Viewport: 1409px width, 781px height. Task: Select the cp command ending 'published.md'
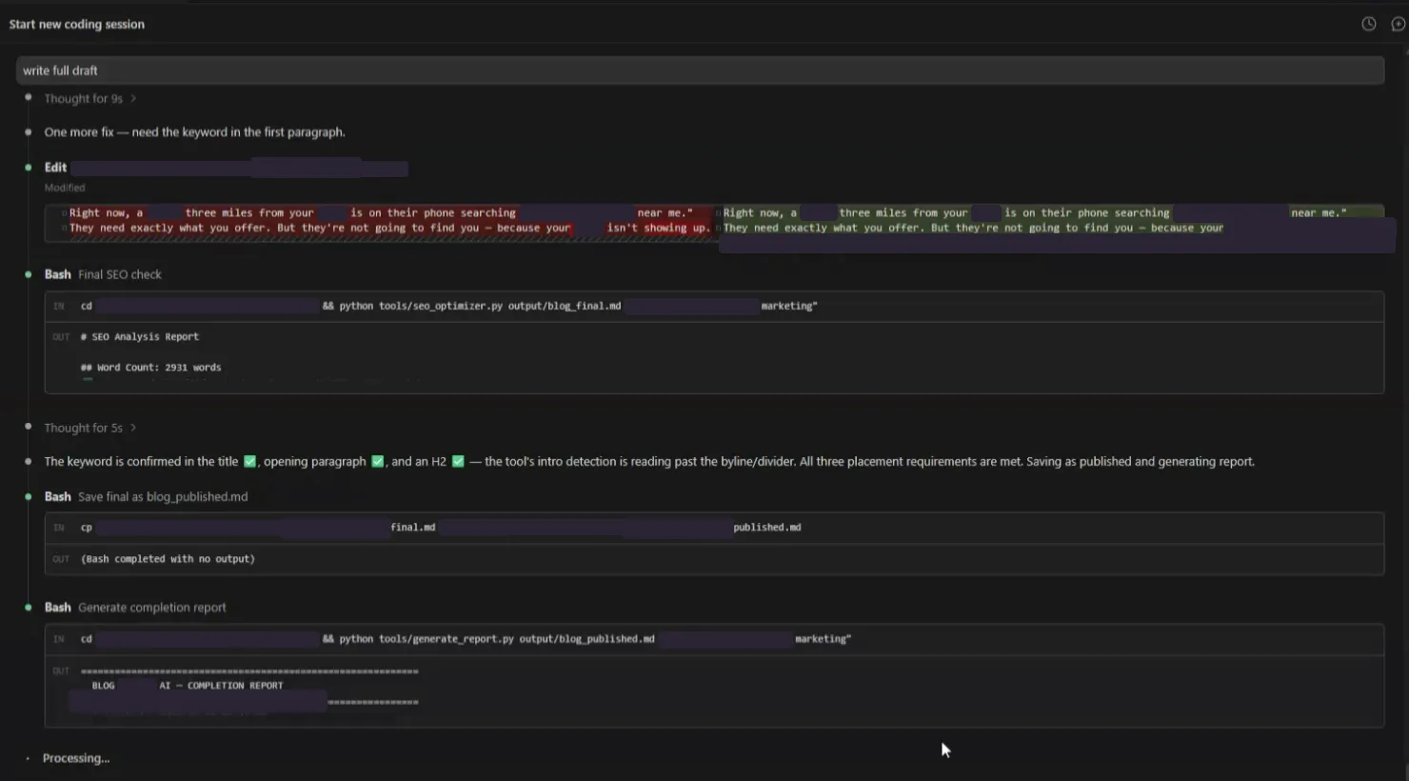[441, 527]
